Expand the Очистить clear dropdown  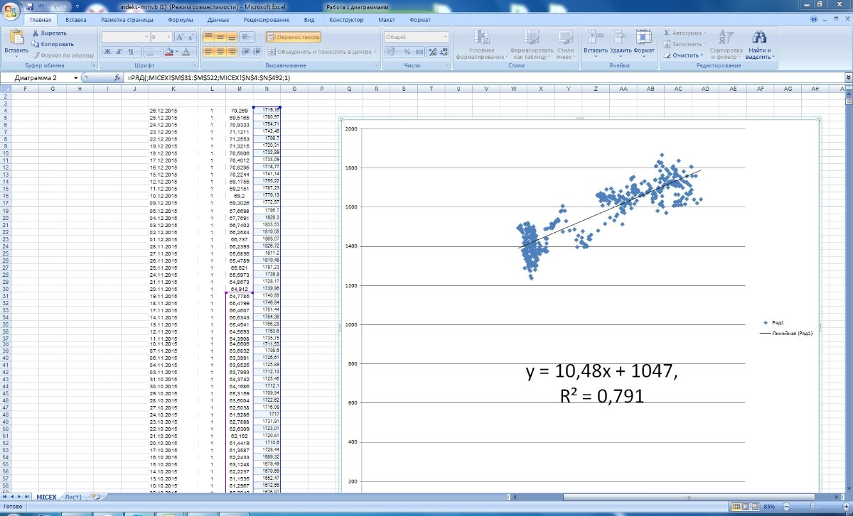(x=702, y=55)
